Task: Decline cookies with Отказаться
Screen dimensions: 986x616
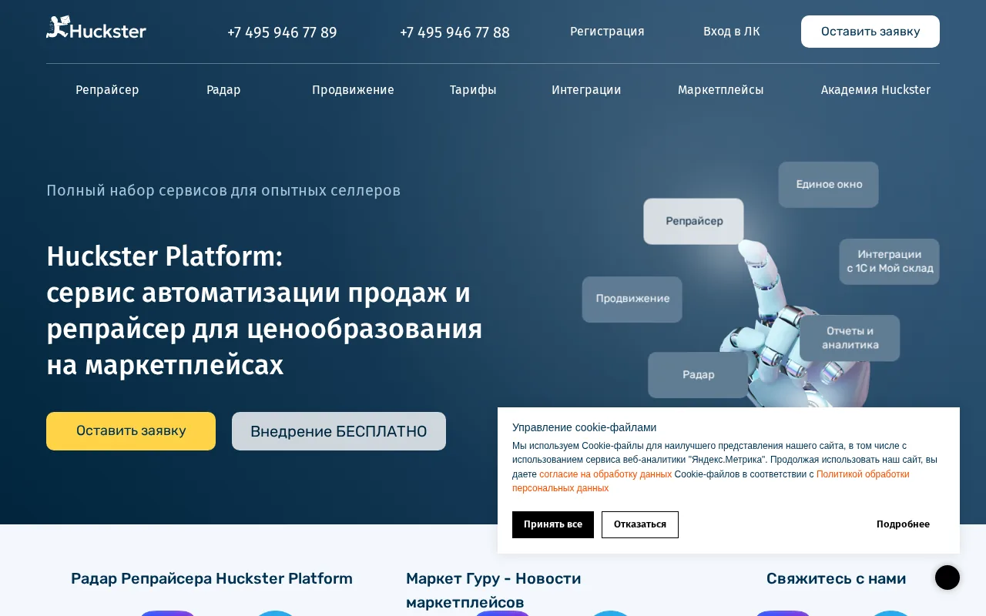Action: coord(640,524)
